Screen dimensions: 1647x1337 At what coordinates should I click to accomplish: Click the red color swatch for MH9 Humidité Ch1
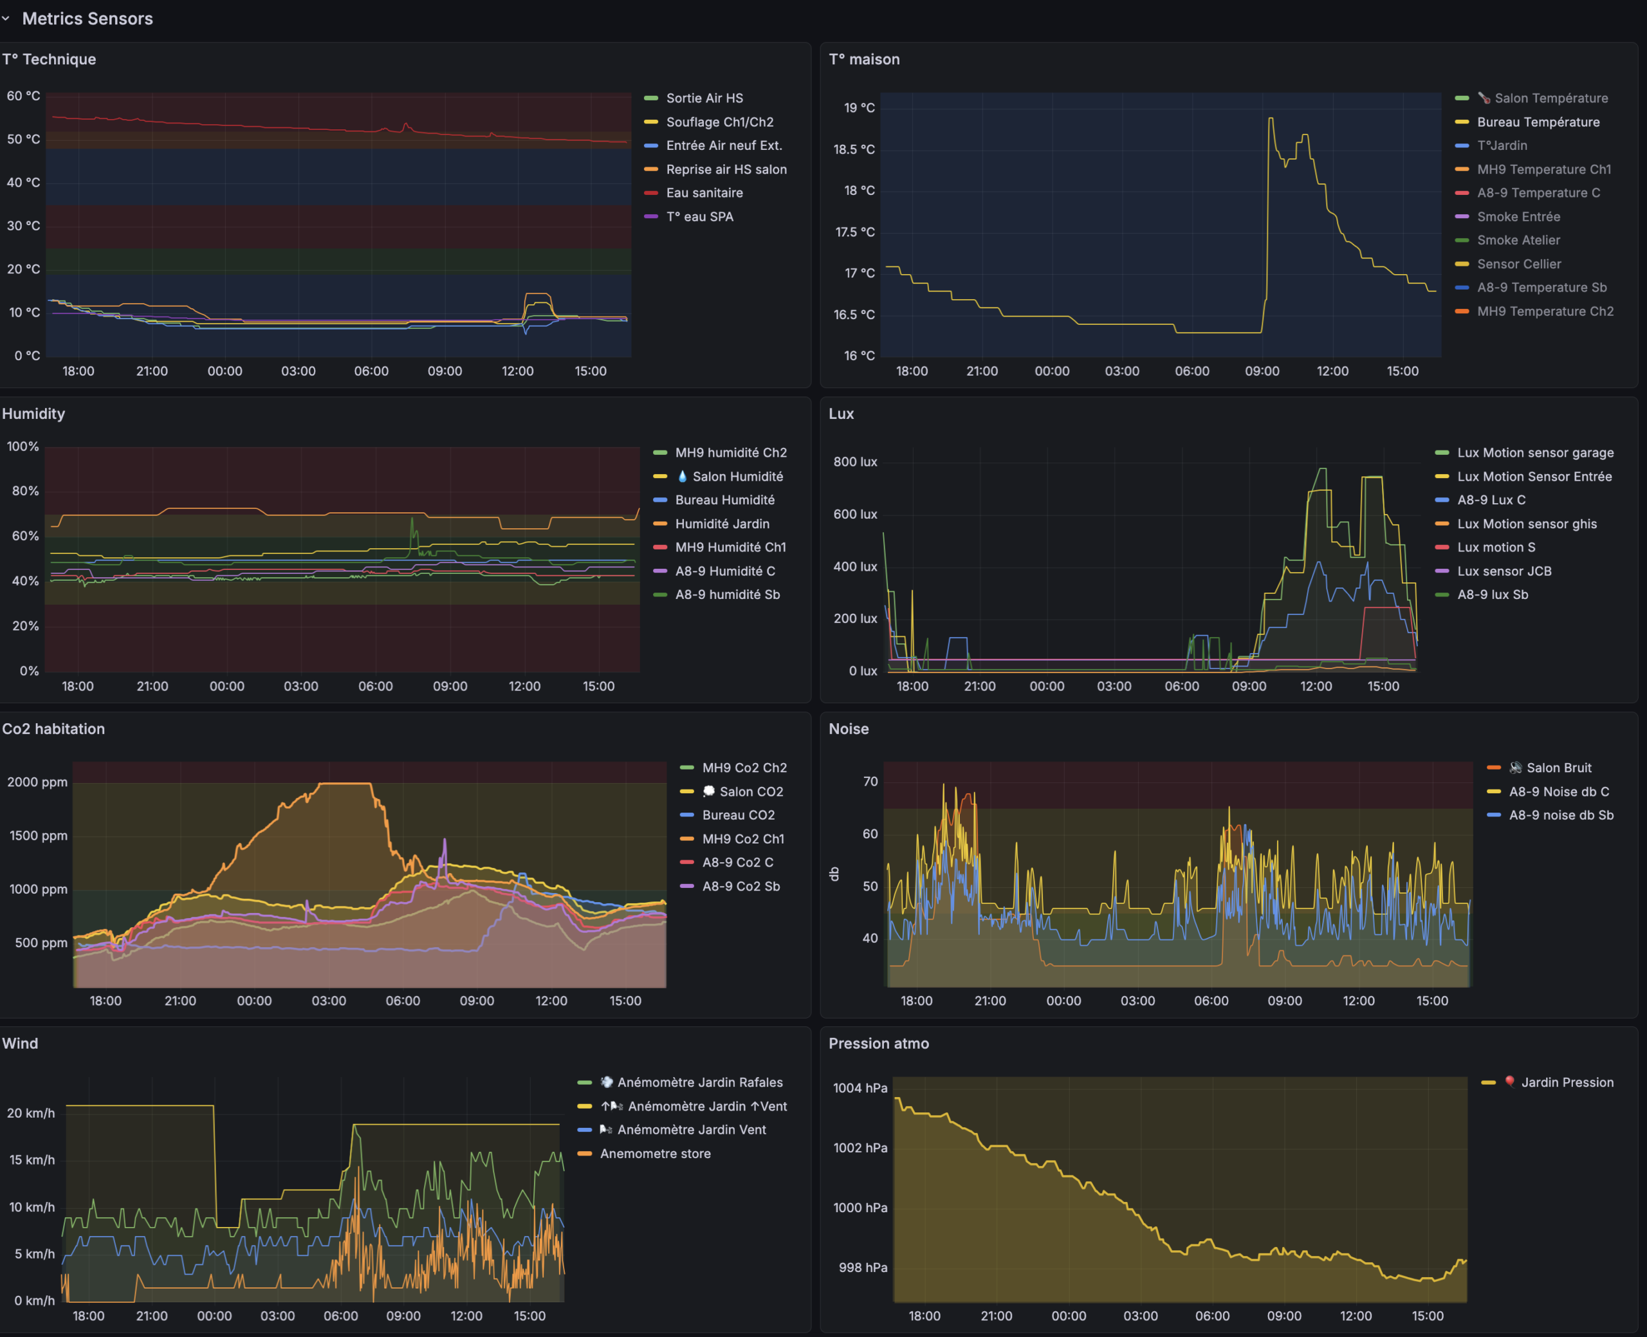point(660,547)
